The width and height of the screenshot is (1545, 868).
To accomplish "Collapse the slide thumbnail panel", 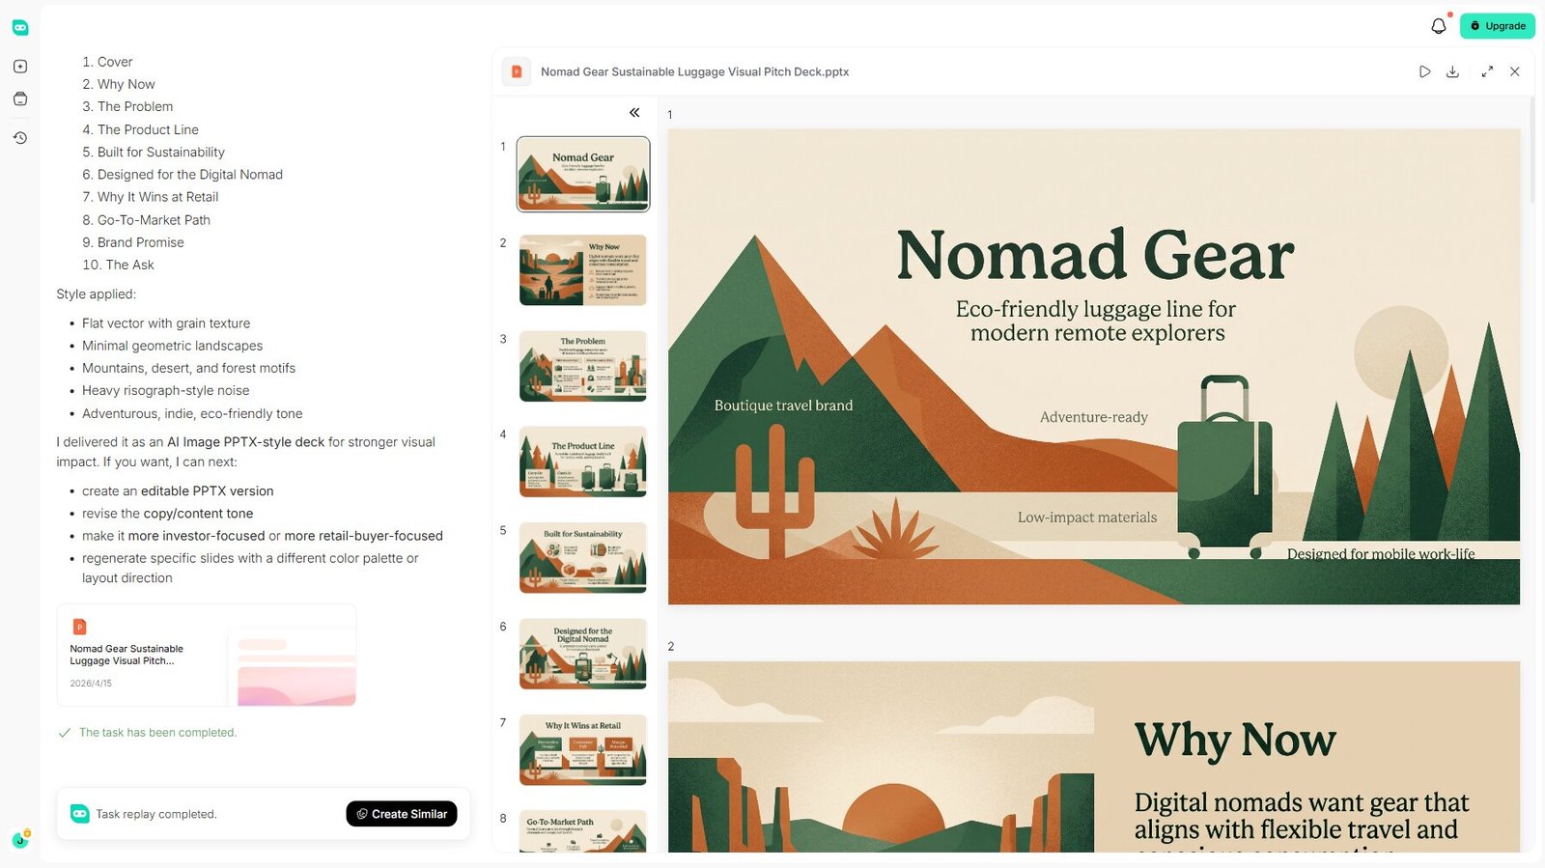I will (634, 113).
